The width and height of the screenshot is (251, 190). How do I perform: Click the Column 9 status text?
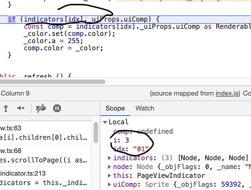point(15,93)
